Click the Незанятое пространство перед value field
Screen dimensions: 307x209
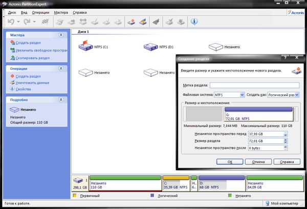coord(266,134)
